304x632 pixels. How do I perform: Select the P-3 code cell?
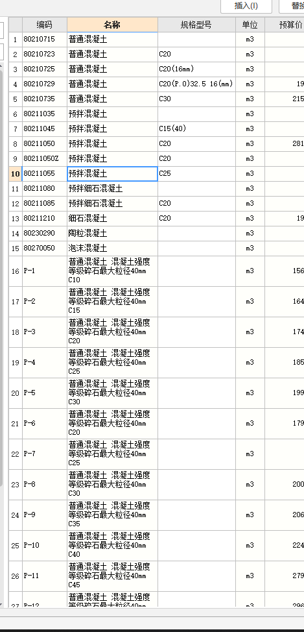44,332
